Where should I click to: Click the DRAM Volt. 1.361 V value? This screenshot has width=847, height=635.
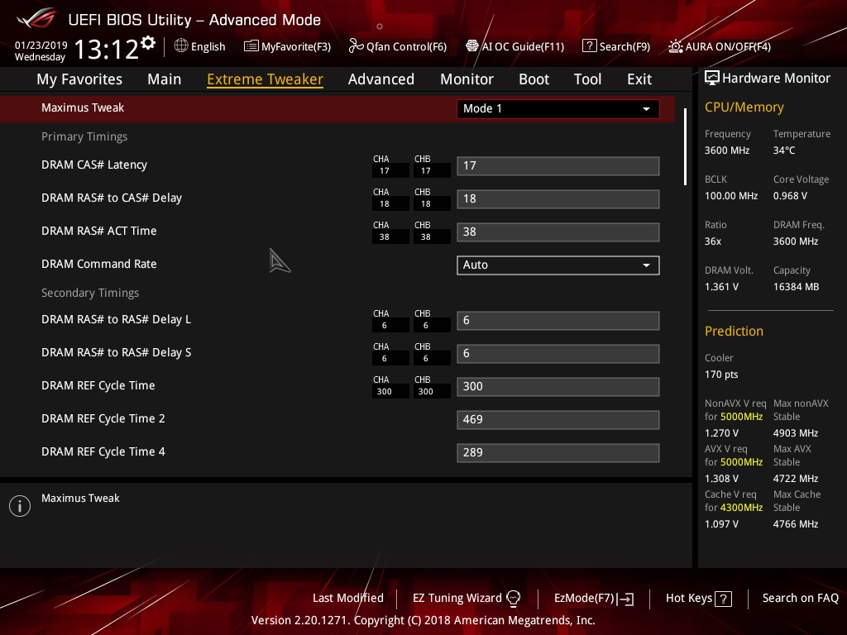coord(721,287)
